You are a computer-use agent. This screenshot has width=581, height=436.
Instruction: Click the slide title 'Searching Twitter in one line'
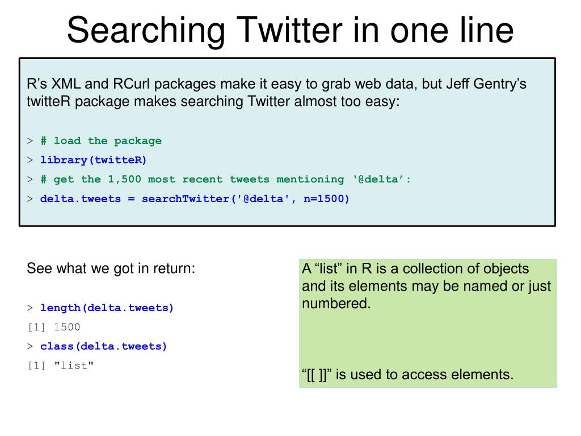point(290,31)
